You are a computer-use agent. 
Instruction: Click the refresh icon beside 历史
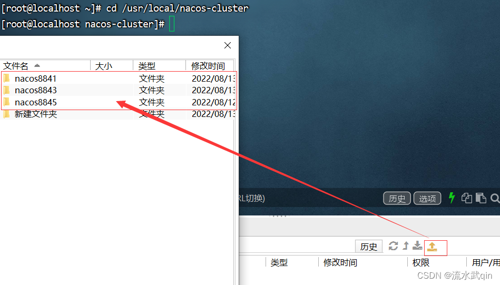(x=393, y=246)
